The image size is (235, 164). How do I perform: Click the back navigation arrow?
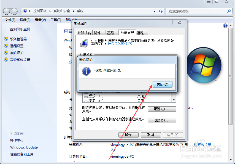[6, 11]
